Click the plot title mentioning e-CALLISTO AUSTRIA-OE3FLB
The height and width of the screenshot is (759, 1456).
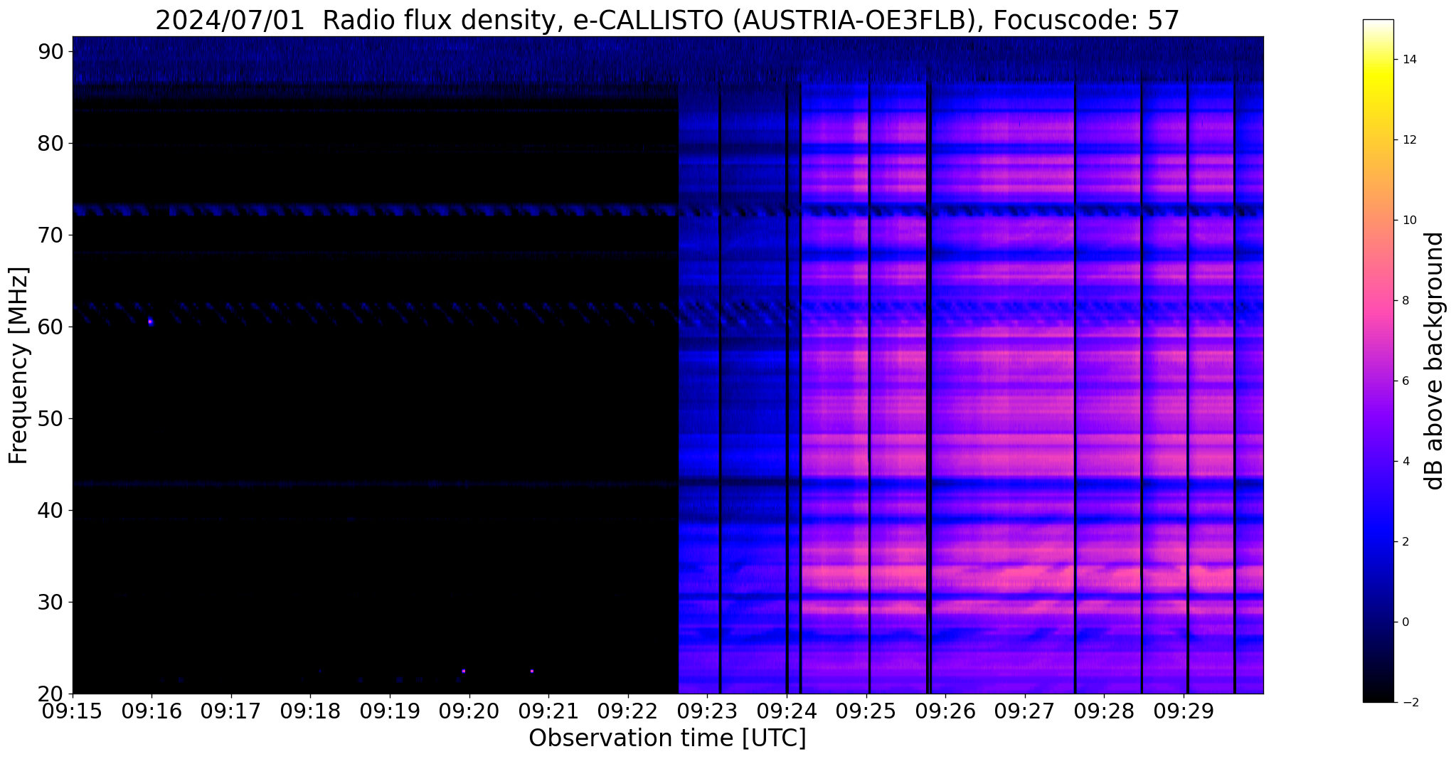coord(667,20)
